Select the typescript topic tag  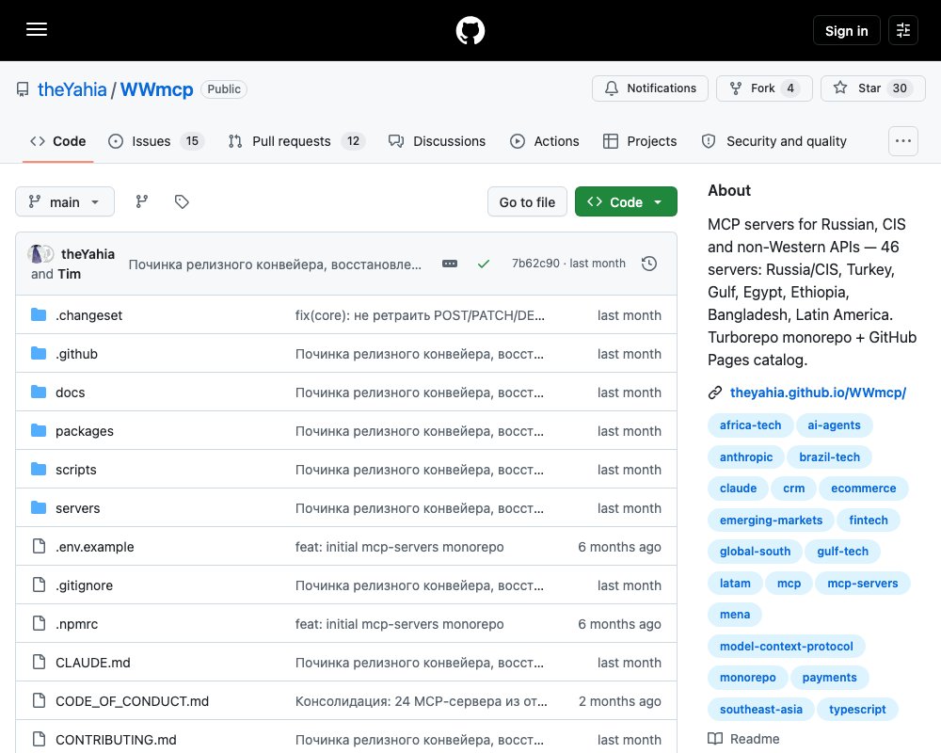857,709
